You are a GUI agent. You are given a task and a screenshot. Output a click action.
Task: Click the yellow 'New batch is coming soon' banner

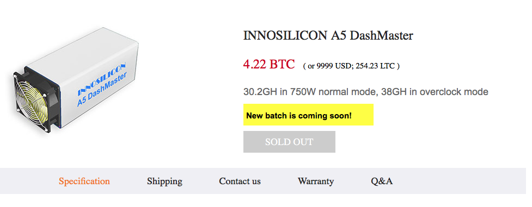click(x=308, y=115)
